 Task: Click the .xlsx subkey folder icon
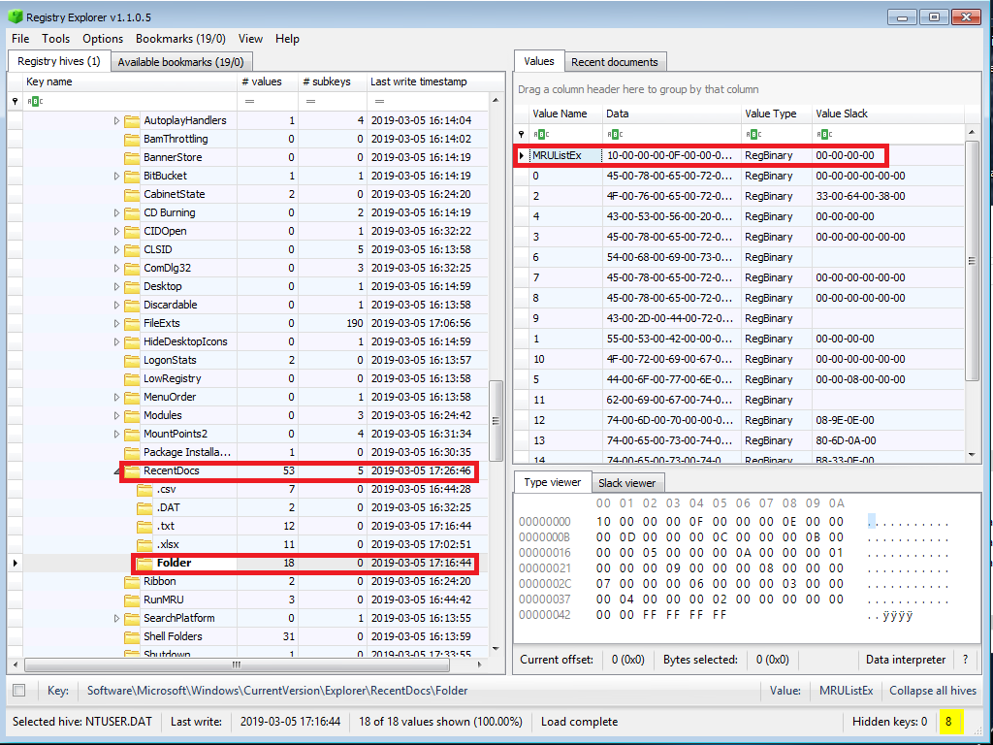[145, 544]
